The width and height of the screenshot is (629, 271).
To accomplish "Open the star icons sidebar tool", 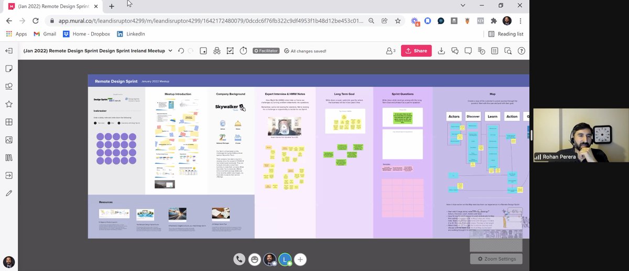I will (9, 104).
